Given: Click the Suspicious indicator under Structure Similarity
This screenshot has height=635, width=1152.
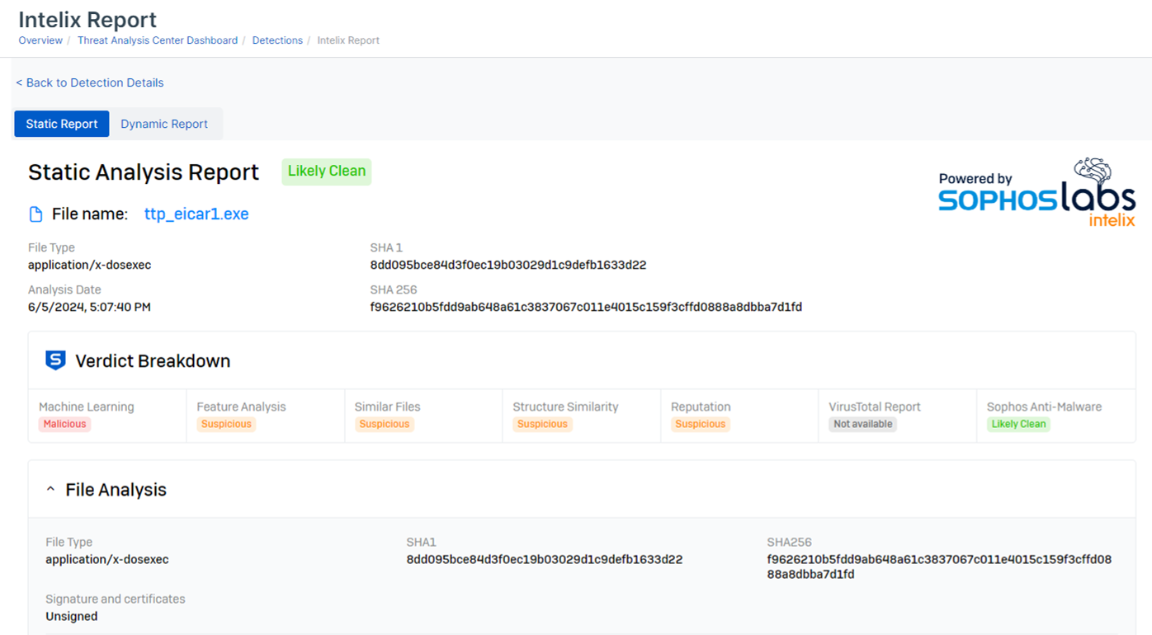Looking at the screenshot, I should tap(542, 424).
